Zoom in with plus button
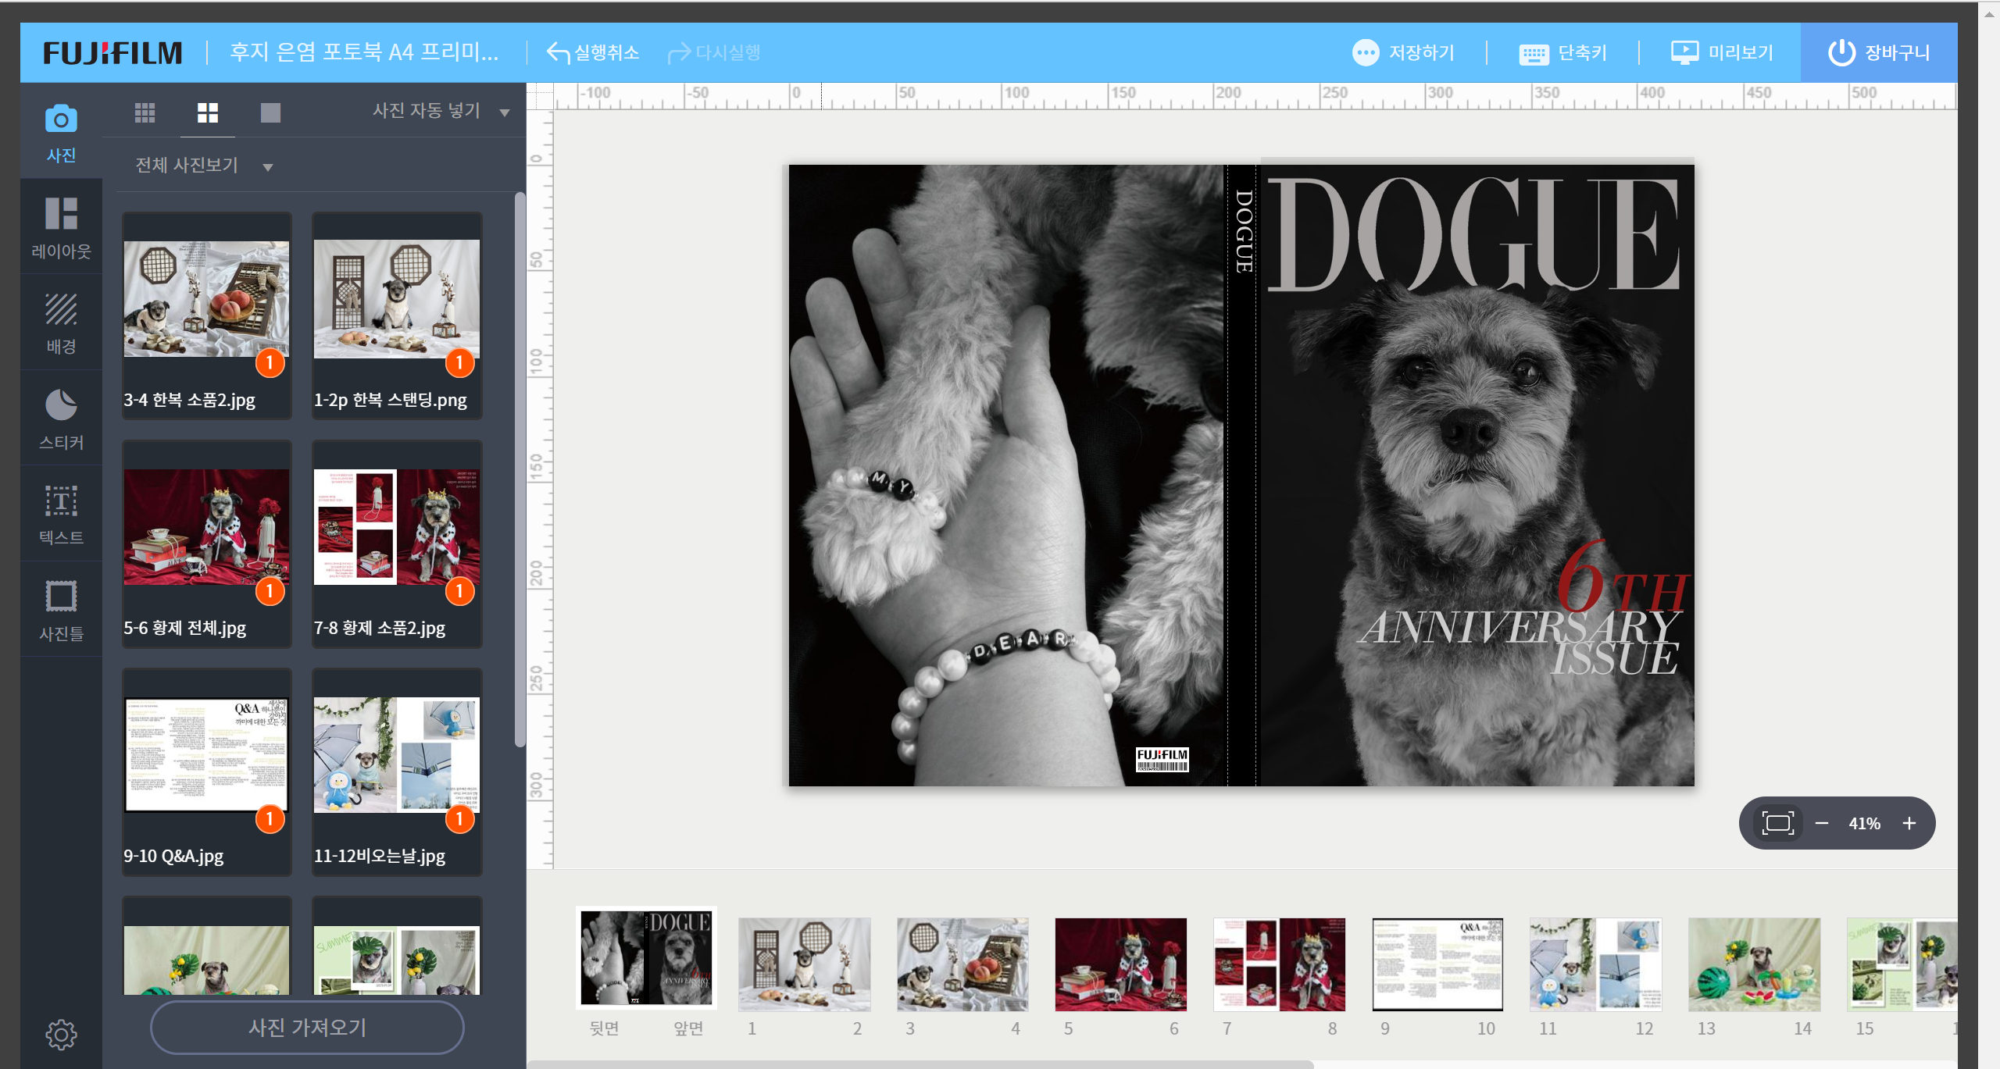This screenshot has height=1069, width=2000. [x=1909, y=823]
